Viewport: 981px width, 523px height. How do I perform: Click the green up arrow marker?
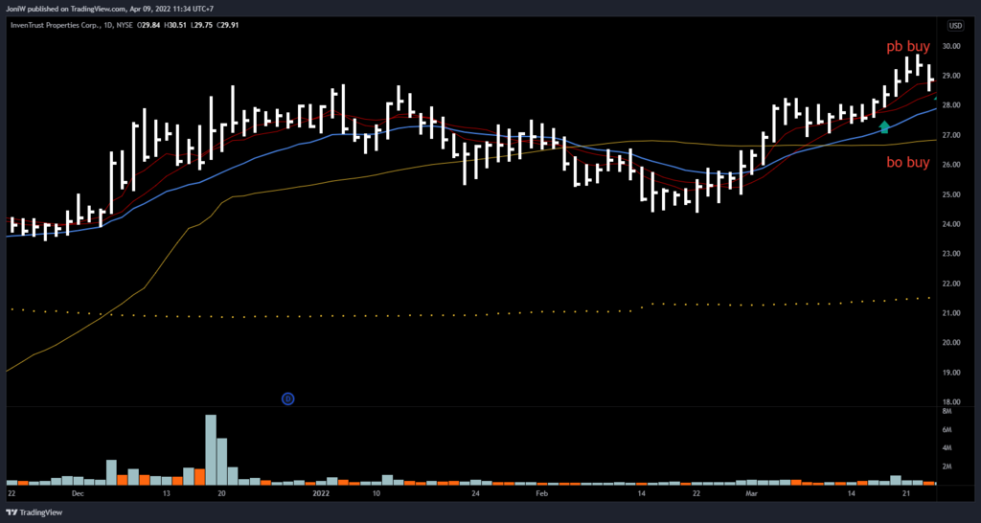[884, 126]
